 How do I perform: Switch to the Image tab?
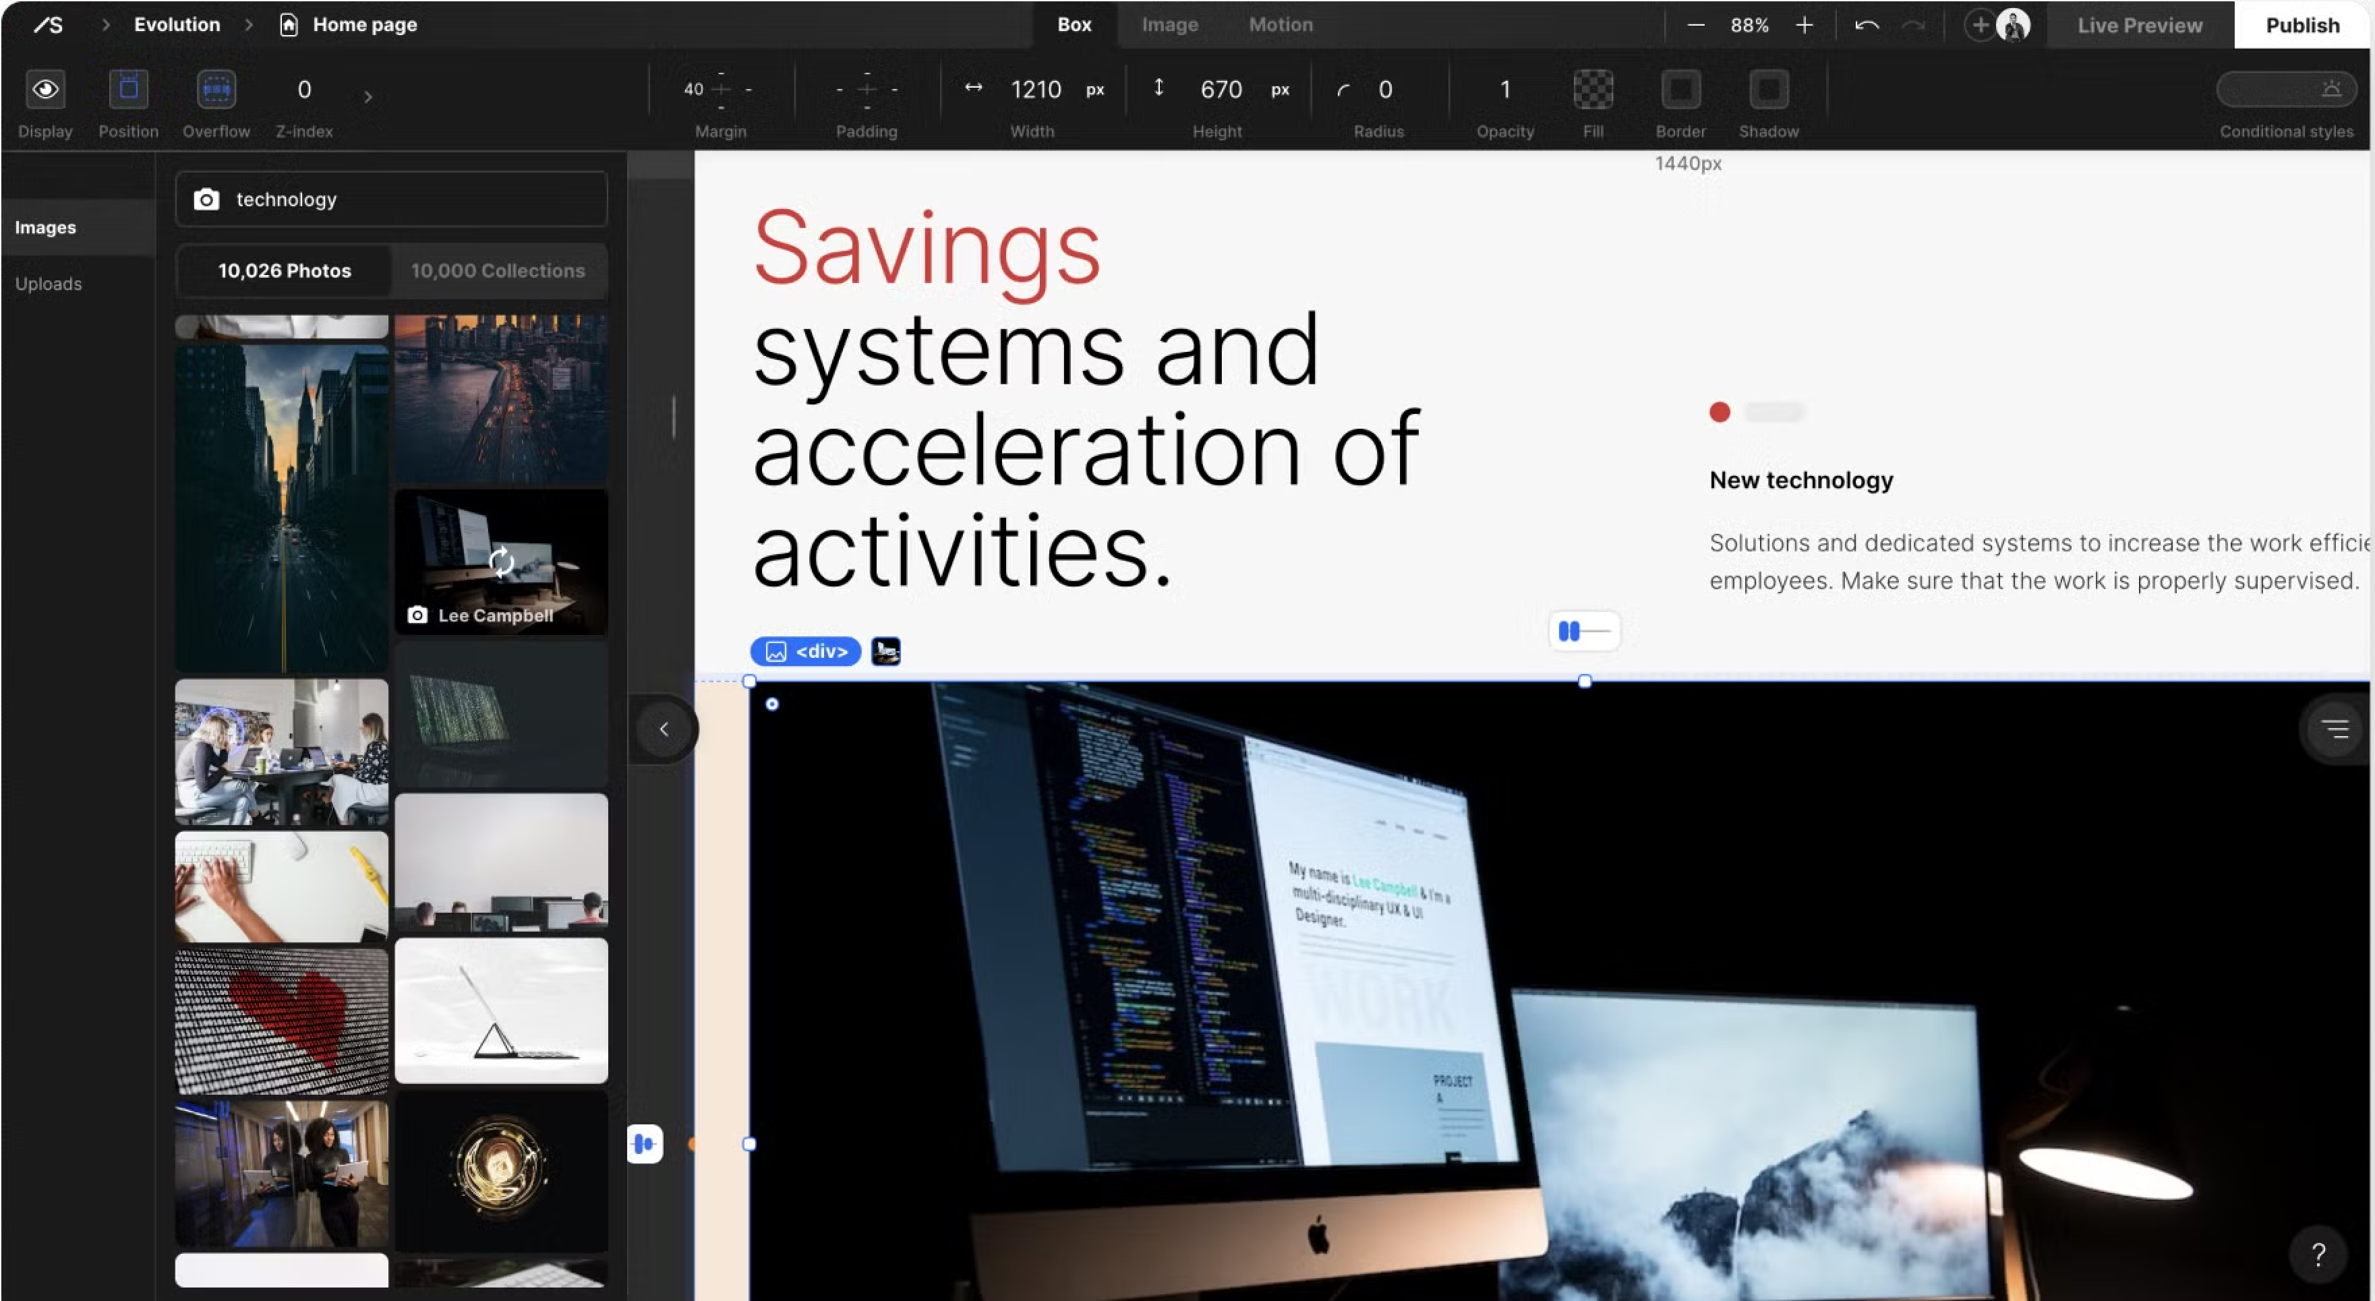[1169, 25]
